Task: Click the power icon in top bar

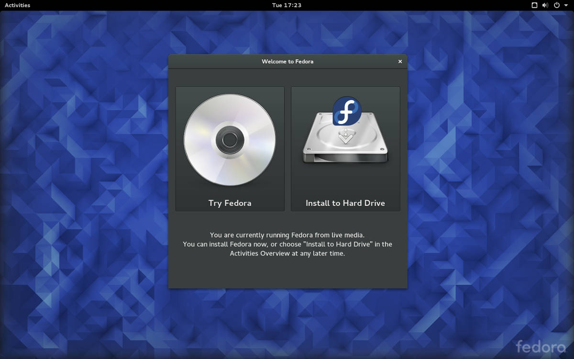Action: 556,5
